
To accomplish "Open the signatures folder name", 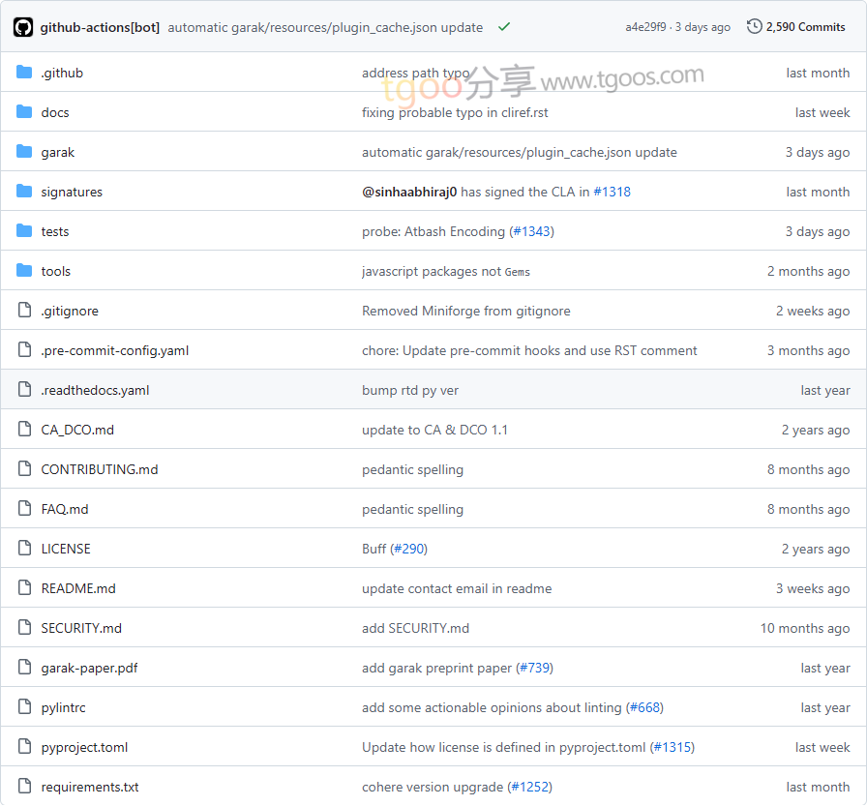I will point(72,192).
